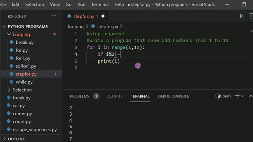Click the Python icon beside count.py
The width and height of the screenshot is (253, 142).
coord(9,121)
